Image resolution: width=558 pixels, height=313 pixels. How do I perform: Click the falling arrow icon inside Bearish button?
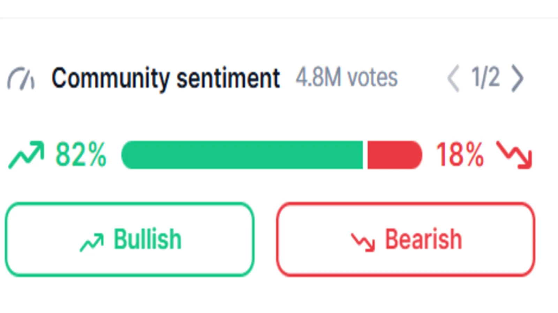click(x=363, y=242)
